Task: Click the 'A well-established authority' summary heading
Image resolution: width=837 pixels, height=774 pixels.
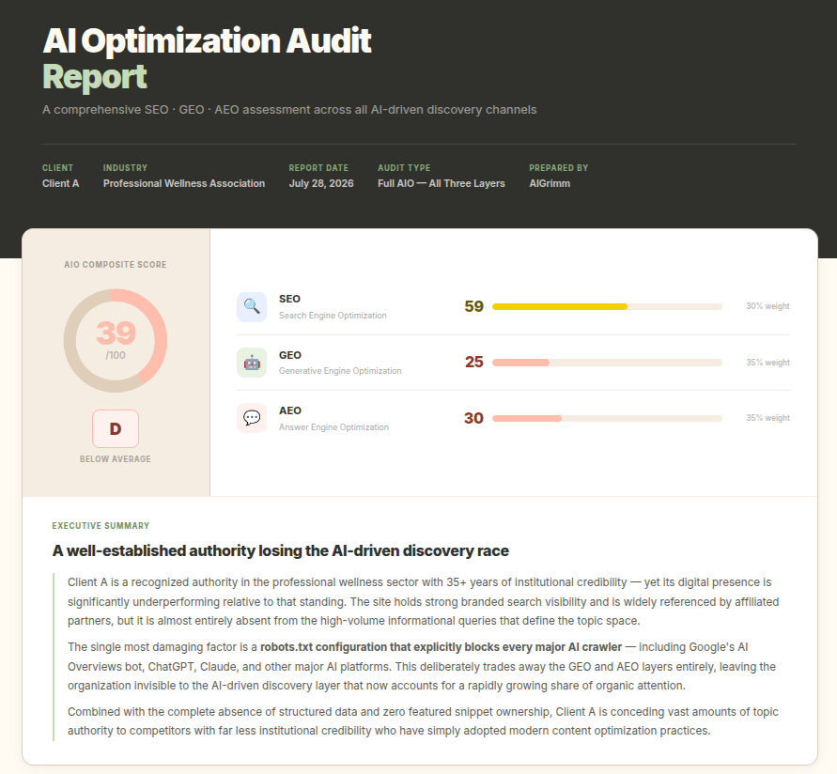Action: click(x=280, y=550)
